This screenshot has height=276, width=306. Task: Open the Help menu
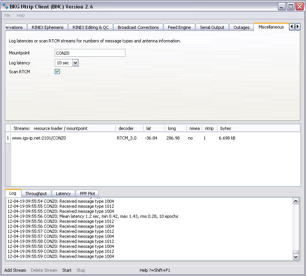click(x=20, y=15)
